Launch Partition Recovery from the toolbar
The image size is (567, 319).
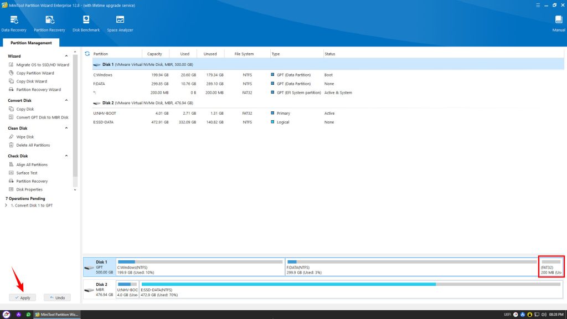(x=49, y=24)
